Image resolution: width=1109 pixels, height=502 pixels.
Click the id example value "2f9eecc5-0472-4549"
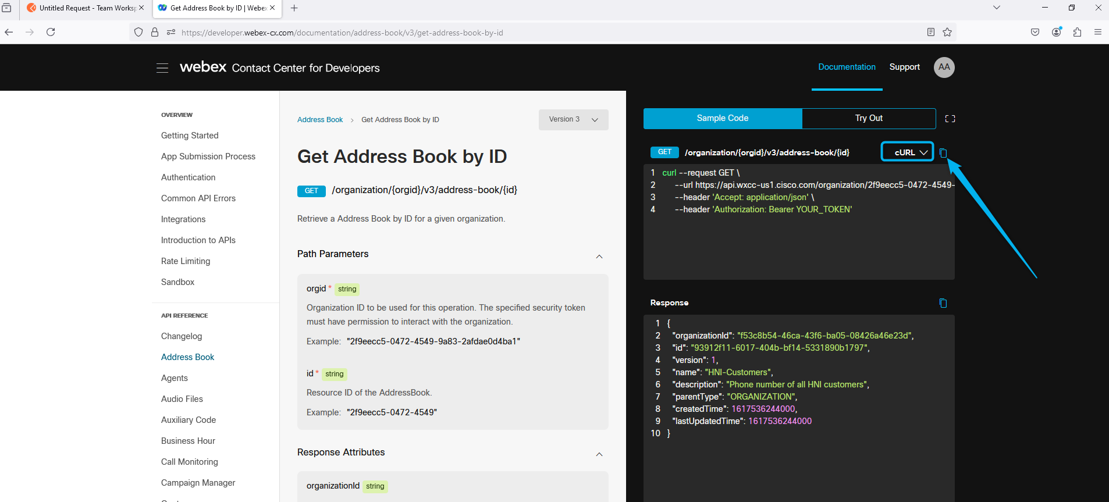pos(392,412)
